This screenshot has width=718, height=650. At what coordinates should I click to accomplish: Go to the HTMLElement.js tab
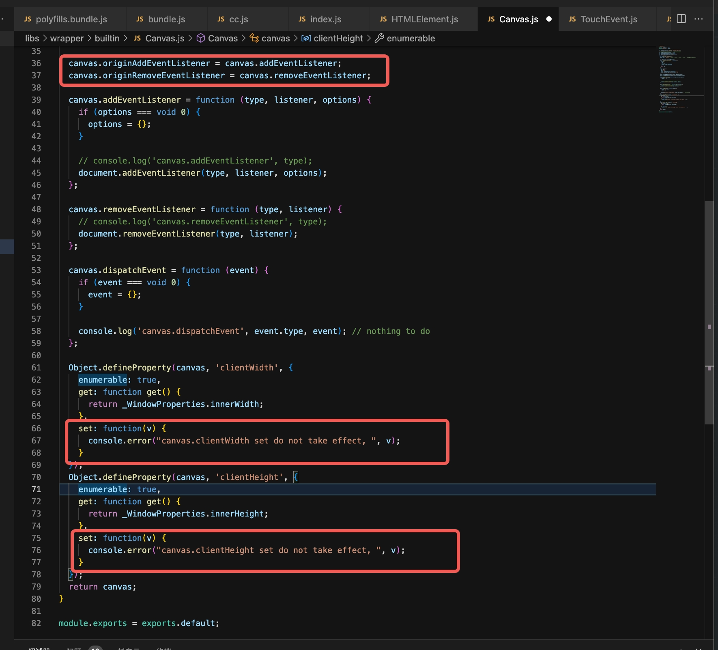click(424, 19)
